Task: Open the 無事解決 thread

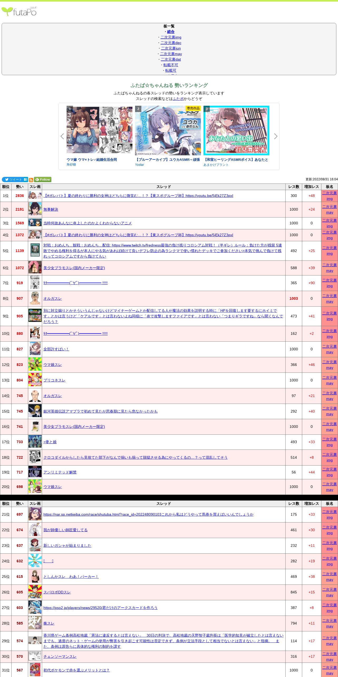Action: pos(51,209)
